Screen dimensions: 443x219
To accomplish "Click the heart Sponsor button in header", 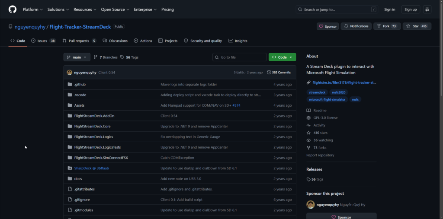I will (x=327, y=26).
